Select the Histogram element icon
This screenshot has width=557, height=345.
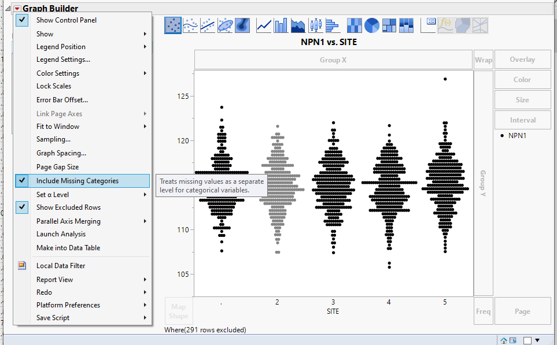[x=333, y=25]
